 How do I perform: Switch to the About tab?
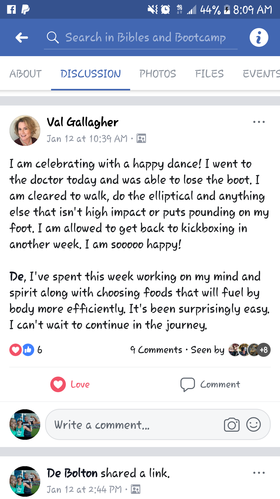[x=26, y=74]
